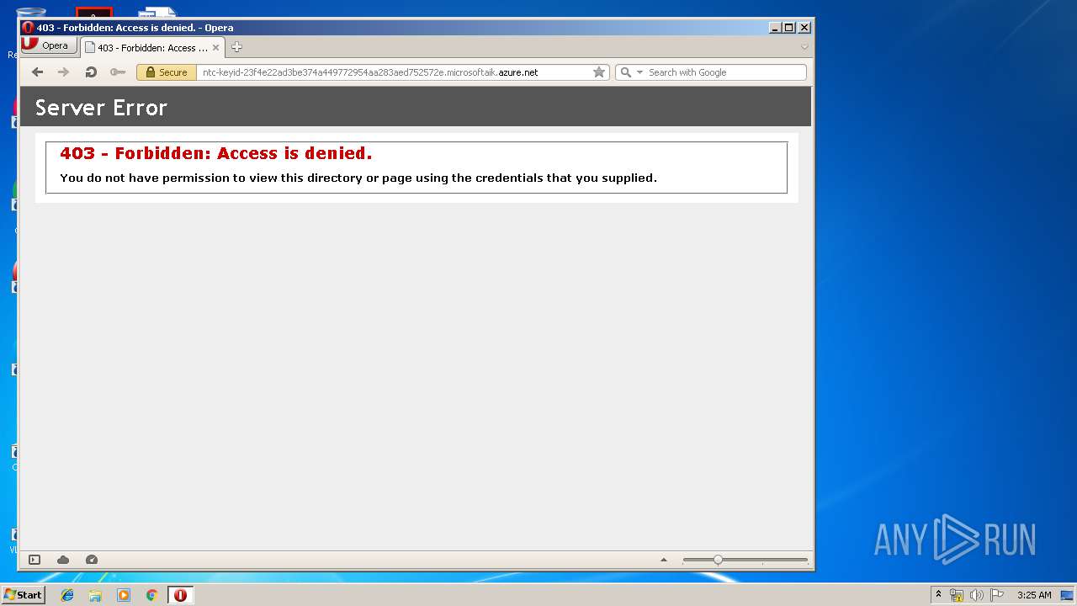Open the Windows Start menu
1077x606 pixels.
pyautogui.click(x=24, y=595)
